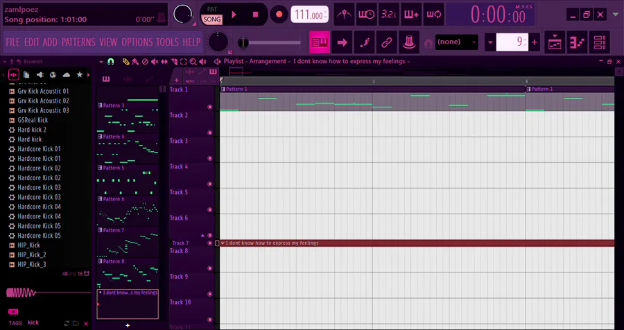Toggle overdub recording button

pos(411,15)
